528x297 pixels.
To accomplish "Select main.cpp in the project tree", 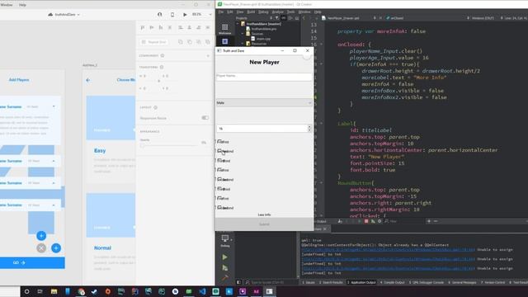I will pyautogui.click(x=263, y=39).
